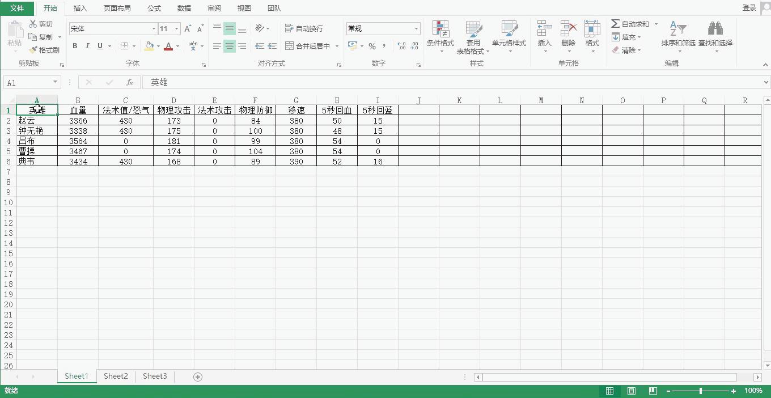The width and height of the screenshot is (771, 398).
Task: Switch to 页面布局 Page Layout tab
Action: pos(117,8)
